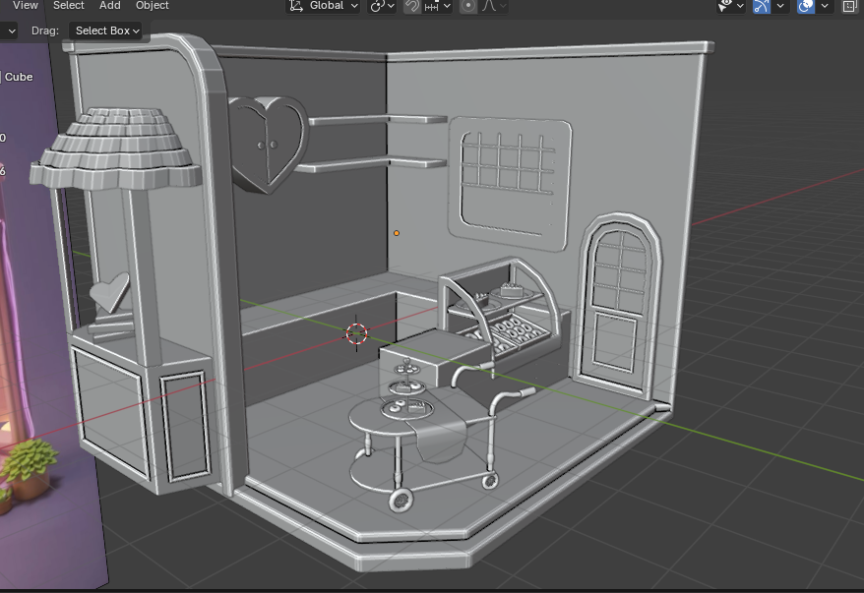Click the orange object origin dot
864x593 pixels.
pyautogui.click(x=397, y=233)
